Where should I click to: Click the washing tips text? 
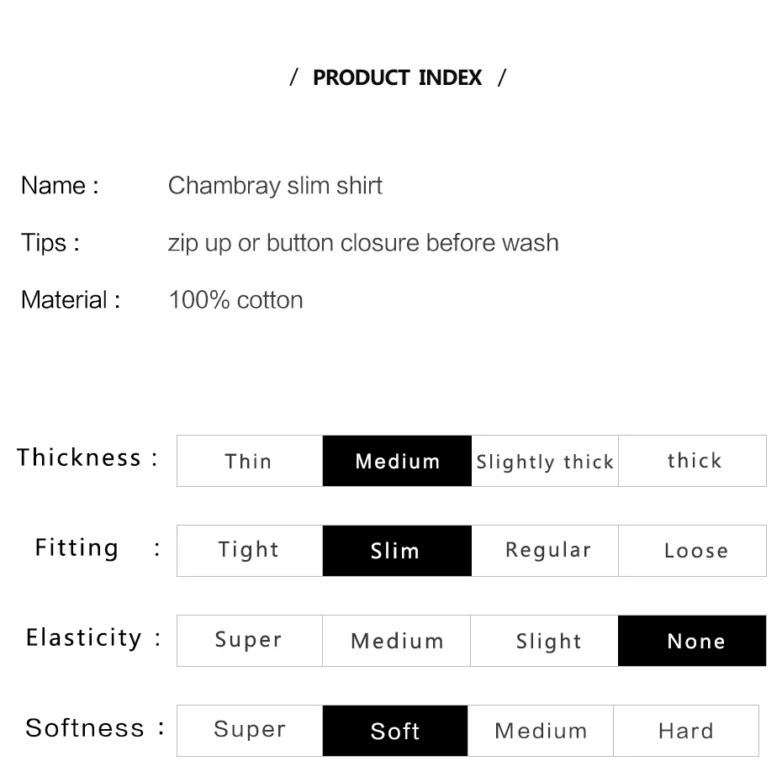pos(363,243)
